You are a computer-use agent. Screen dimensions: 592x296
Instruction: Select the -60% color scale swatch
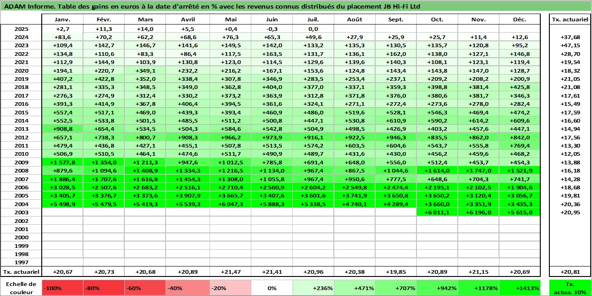pos(145,288)
